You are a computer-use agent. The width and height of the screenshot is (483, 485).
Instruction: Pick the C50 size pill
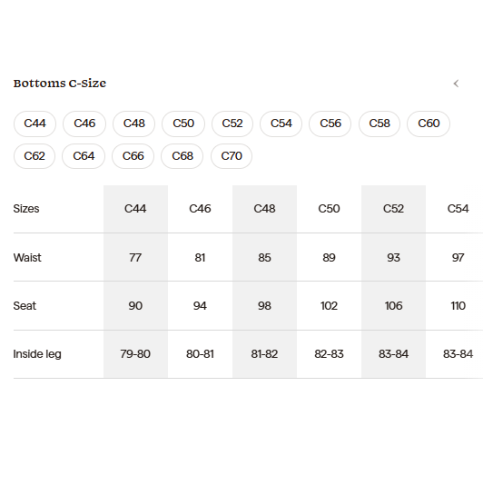[183, 124]
